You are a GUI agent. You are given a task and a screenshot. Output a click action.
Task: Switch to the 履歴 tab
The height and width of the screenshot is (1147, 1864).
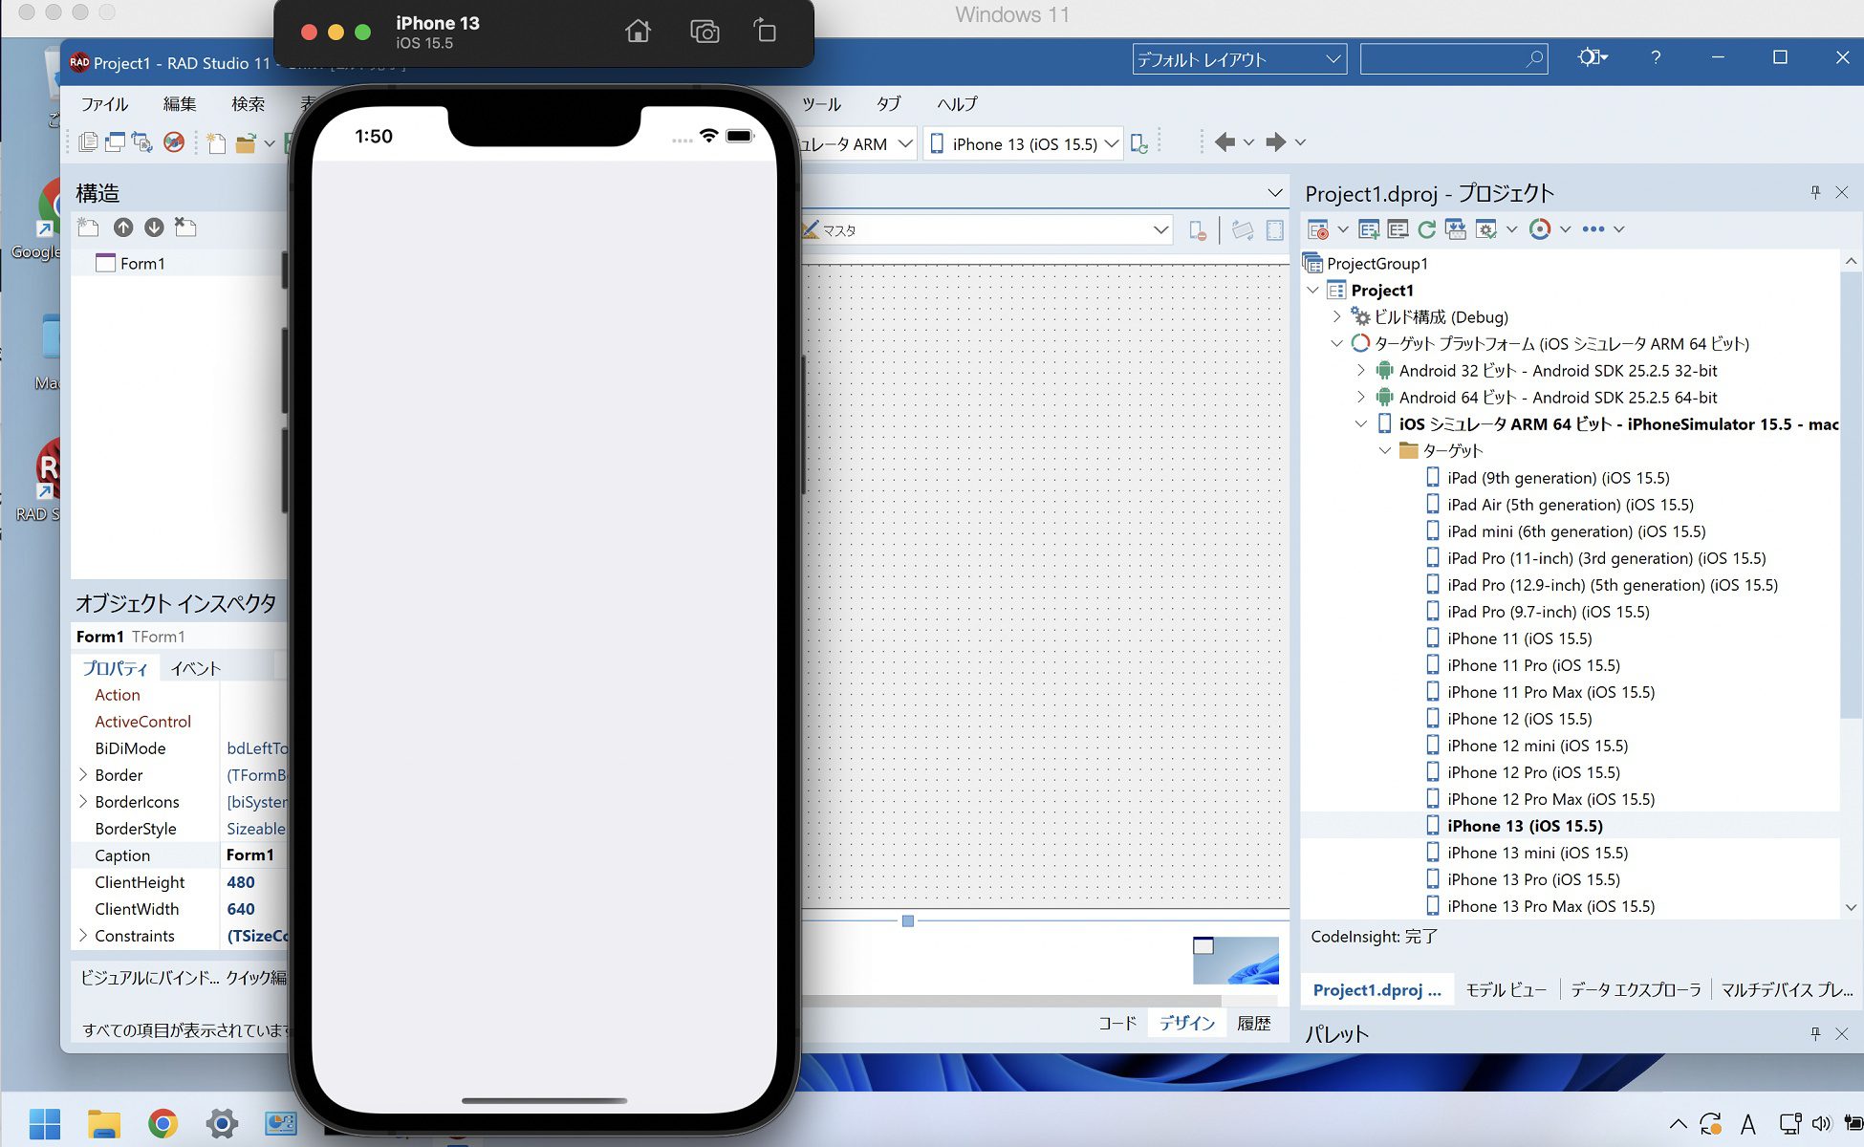point(1254,1023)
